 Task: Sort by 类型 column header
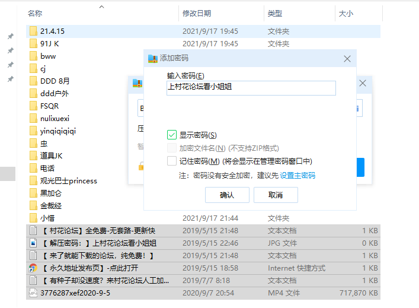pos(274,13)
